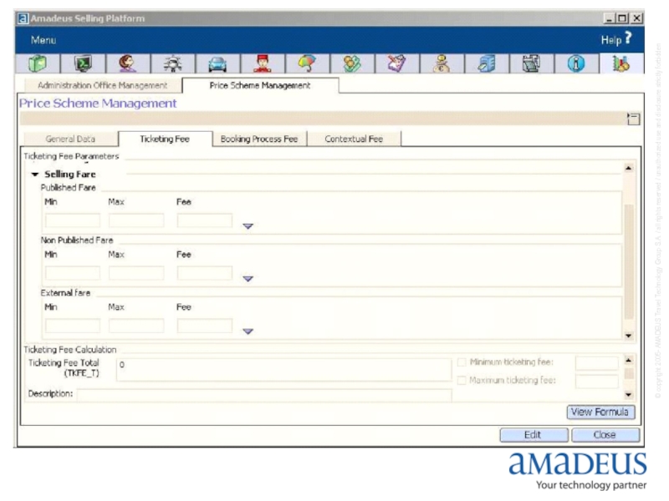Image resolution: width=669 pixels, height=501 pixels.
Task: Click the panel toggle icon below heading
Action: [634, 119]
